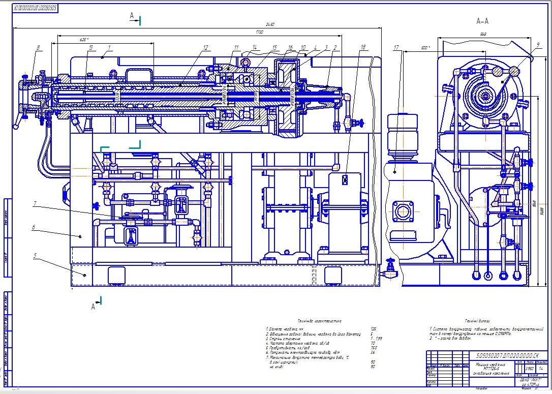Select the compression ratio value 1 : 1,99
Image resolution: width=552 pixels, height=394 pixels.
click(x=376, y=339)
